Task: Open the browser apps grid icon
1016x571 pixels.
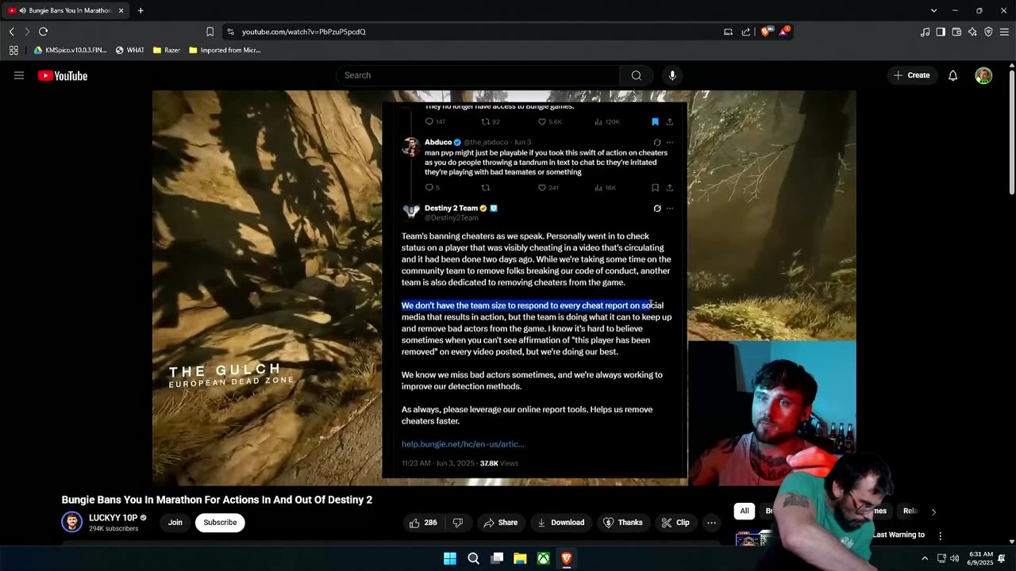Action: point(13,50)
